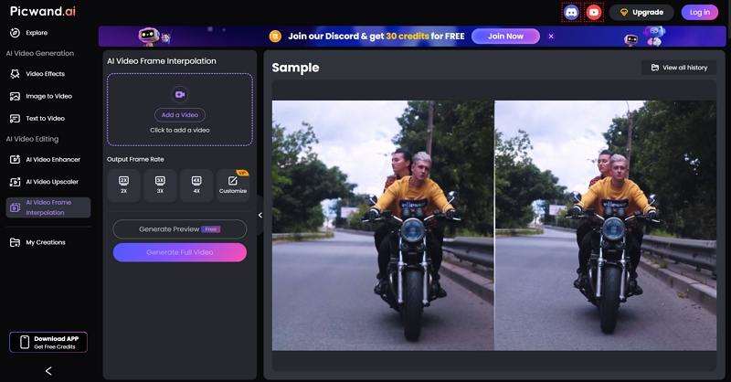
Task: Click the video camera upload icon
Action: (x=179, y=94)
